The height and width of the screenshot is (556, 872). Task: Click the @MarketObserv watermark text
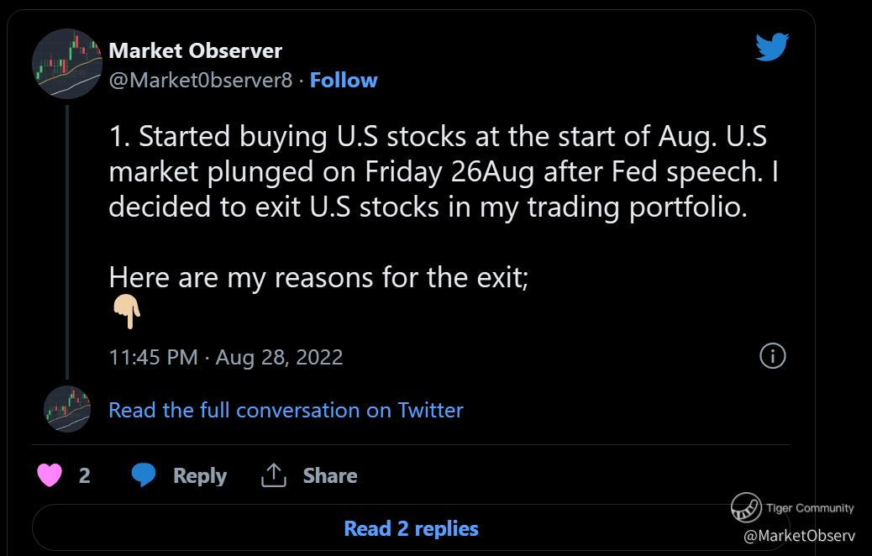point(798,535)
